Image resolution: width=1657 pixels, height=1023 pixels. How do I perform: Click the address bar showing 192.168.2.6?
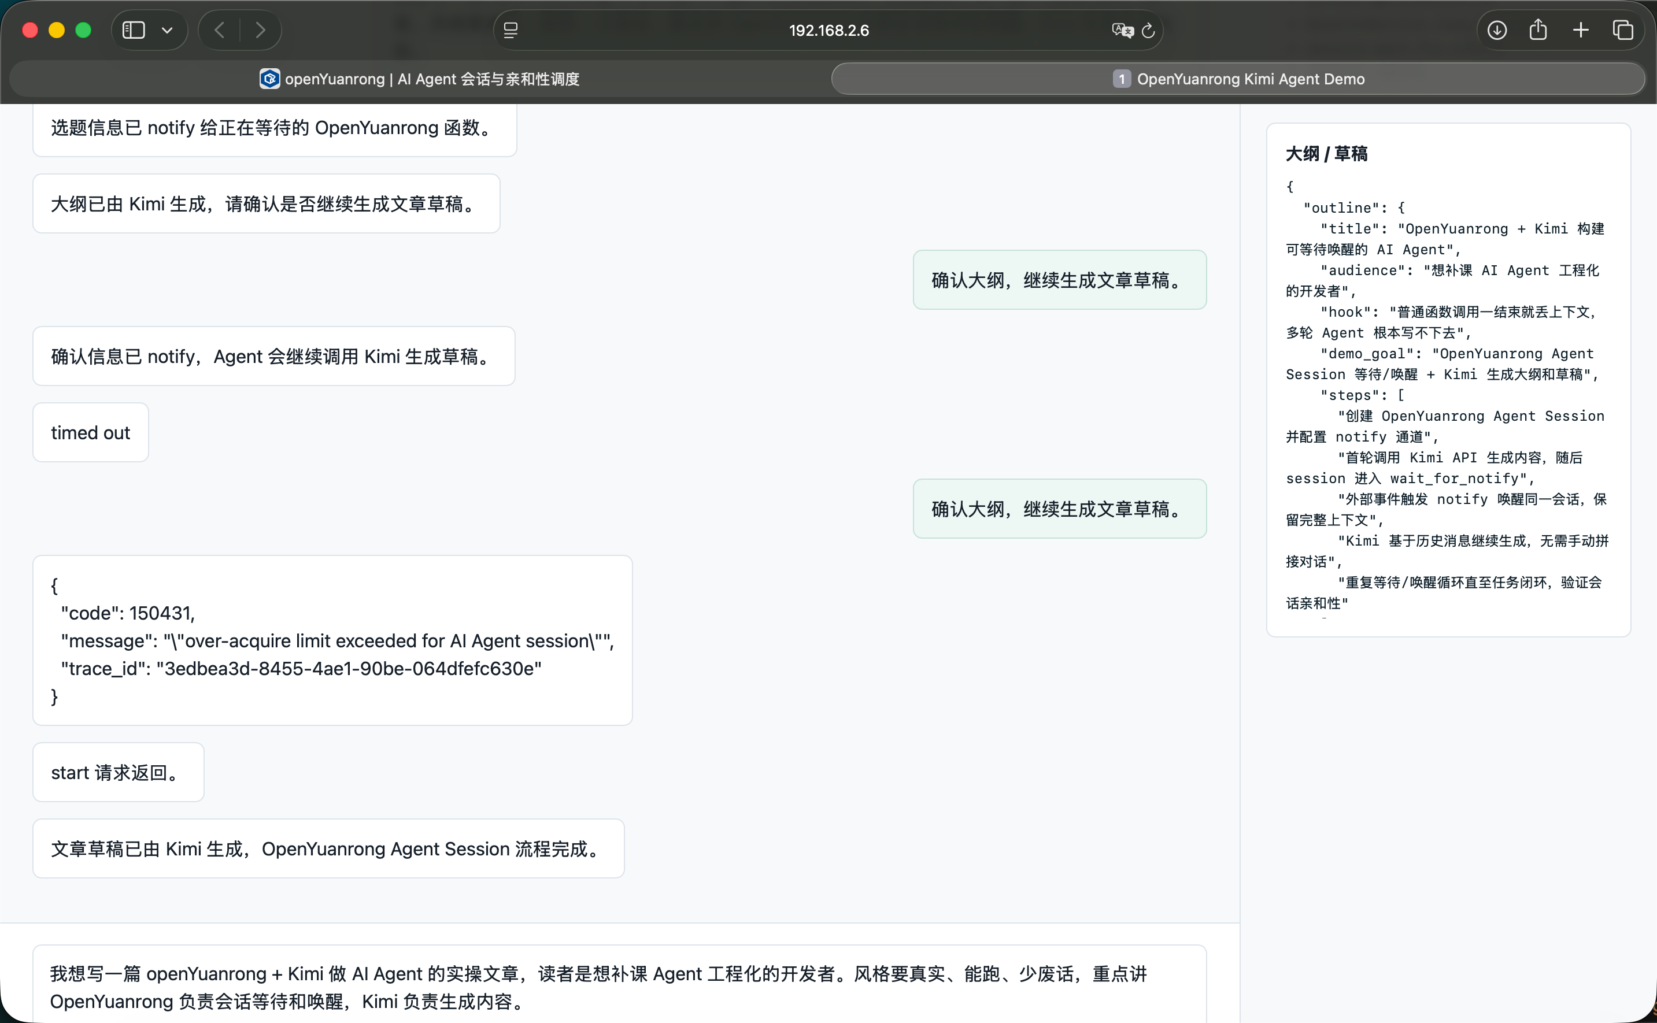coord(828,31)
